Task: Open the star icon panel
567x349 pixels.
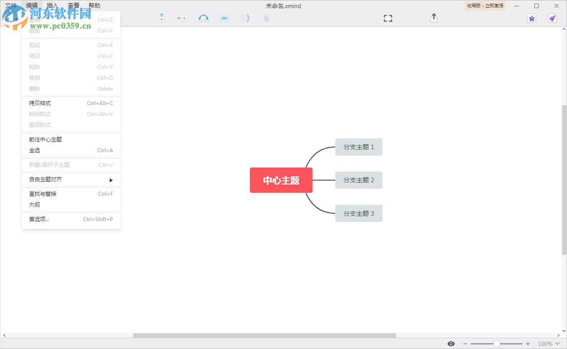Action: tap(532, 18)
